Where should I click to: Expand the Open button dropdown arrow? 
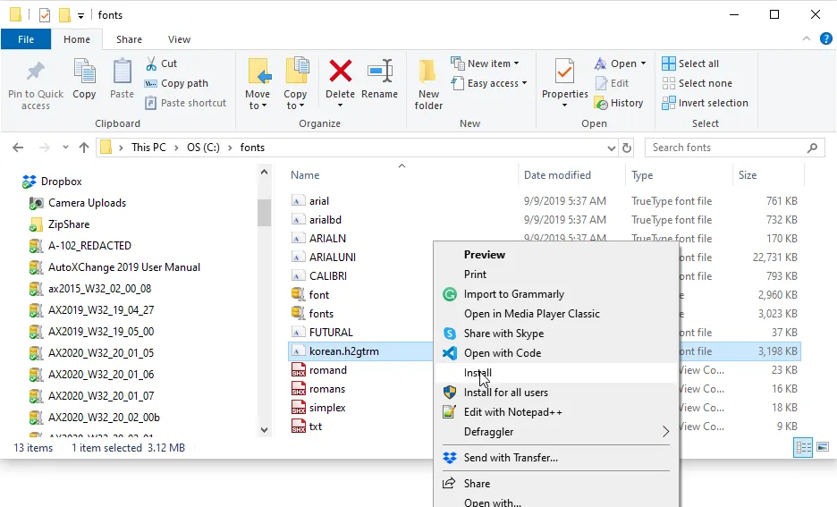coord(643,63)
